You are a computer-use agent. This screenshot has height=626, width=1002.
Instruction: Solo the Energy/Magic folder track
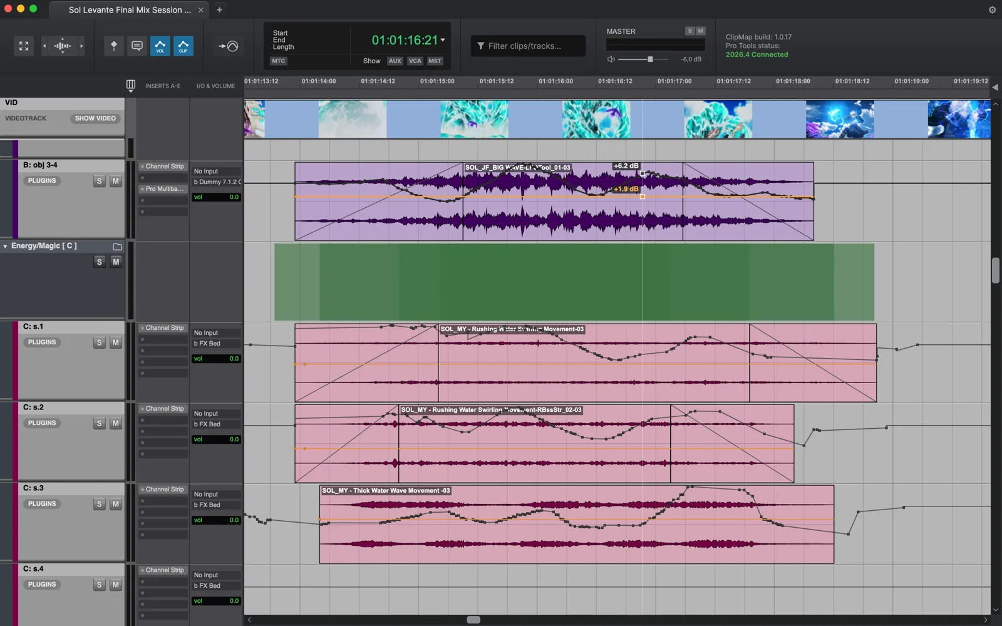click(99, 262)
